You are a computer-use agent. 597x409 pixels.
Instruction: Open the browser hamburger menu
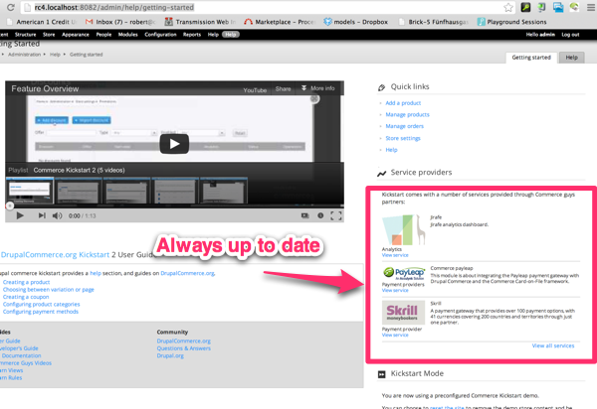[x=590, y=7]
